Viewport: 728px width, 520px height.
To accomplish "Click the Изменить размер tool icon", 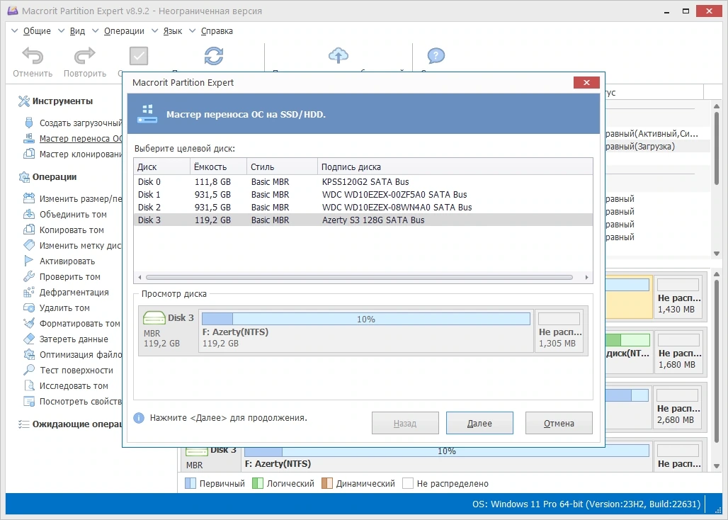I will 29,198.
